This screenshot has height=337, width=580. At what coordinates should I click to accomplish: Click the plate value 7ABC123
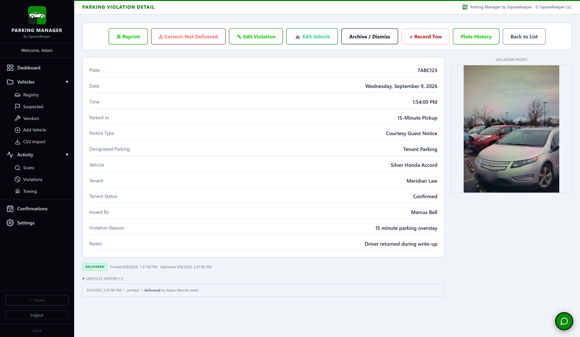point(427,70)
